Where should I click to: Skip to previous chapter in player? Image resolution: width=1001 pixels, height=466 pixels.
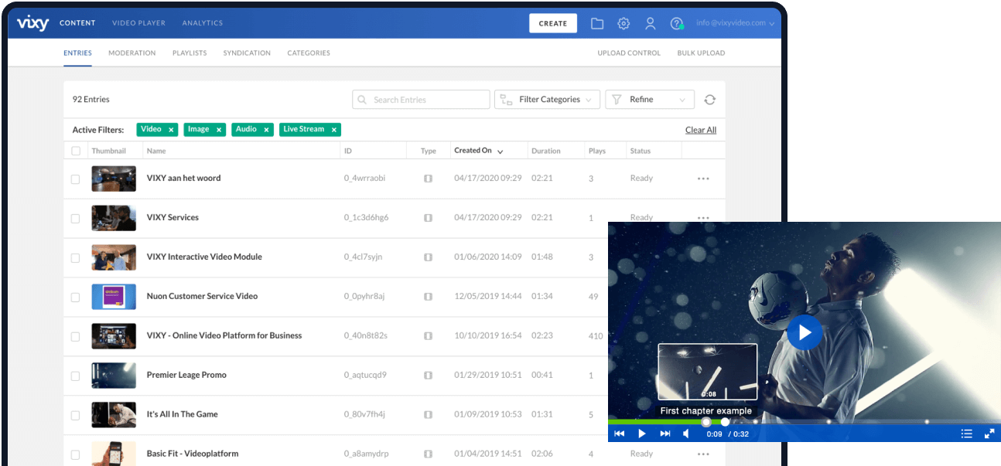[x=619, y=434]
